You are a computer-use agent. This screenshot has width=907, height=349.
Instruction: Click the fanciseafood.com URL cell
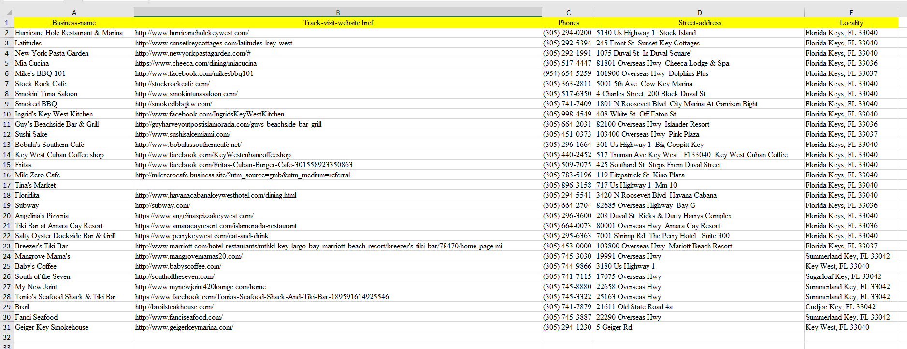pos(338,317)
